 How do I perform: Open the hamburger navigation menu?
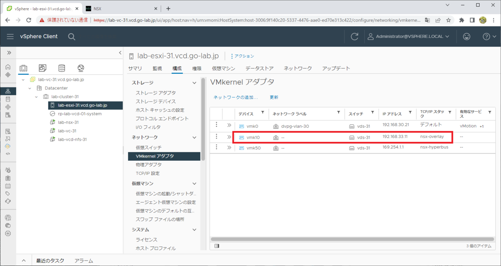tap(10, 37)
